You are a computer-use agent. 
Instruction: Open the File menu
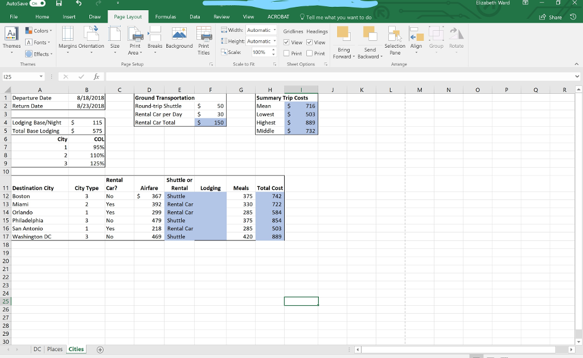(14, 16)
